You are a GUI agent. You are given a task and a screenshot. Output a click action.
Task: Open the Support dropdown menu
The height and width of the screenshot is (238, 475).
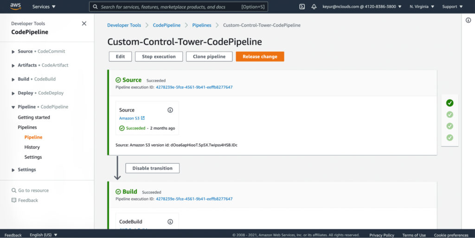point(452,6)
